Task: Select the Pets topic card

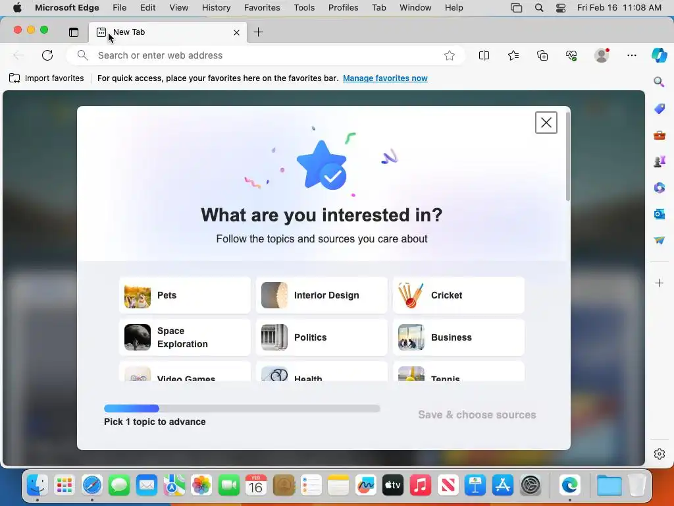Action: pos(185,295)
